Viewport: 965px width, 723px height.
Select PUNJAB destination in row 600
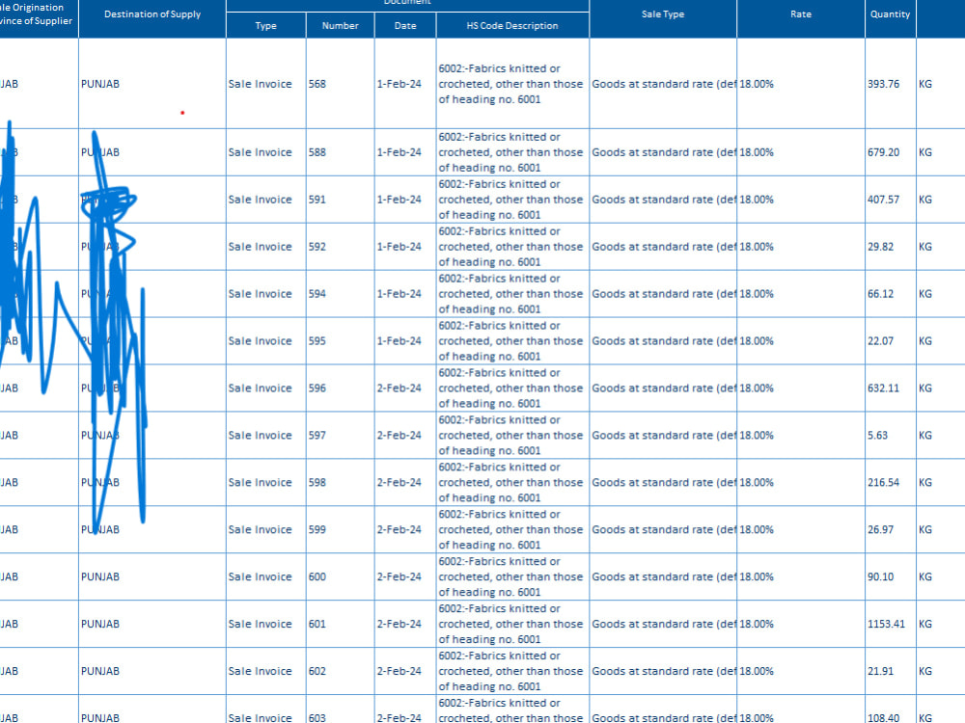pyautogui.click(x=100, y=576)
